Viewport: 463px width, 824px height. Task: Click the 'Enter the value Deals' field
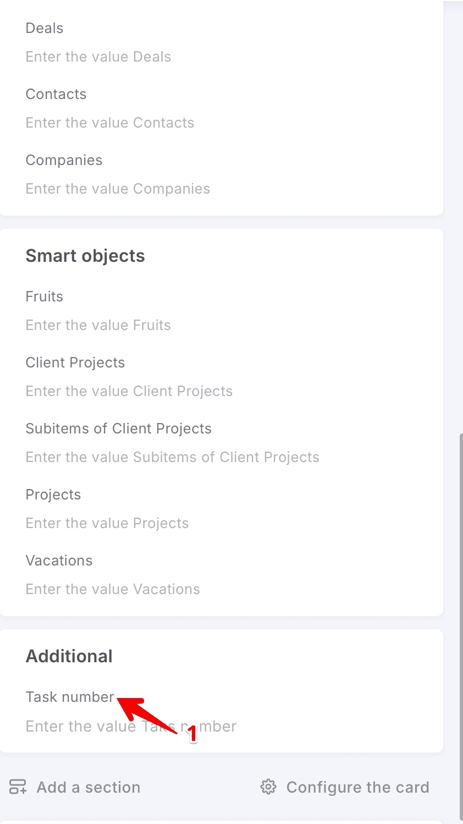[x=98, y=57]
